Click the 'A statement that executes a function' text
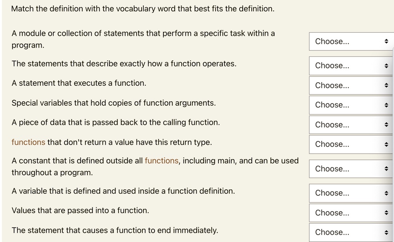 (79, 83)
